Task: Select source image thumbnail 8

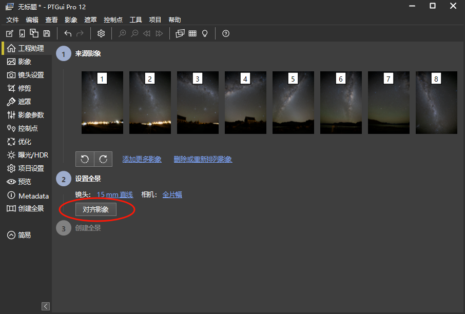Action: tap(437, 103)
